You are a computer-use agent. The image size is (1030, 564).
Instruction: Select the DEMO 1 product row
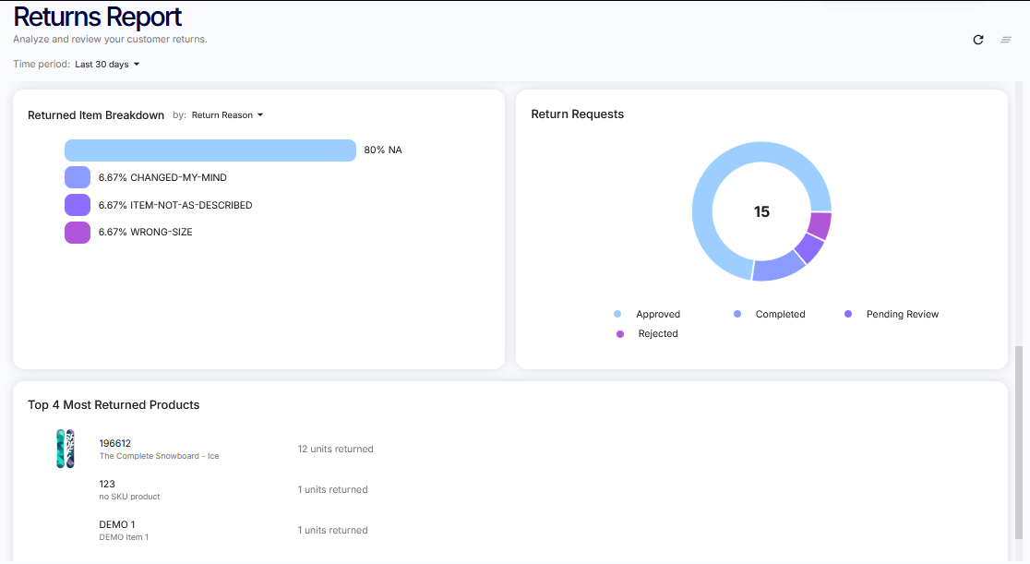click(x=124, y=530)
